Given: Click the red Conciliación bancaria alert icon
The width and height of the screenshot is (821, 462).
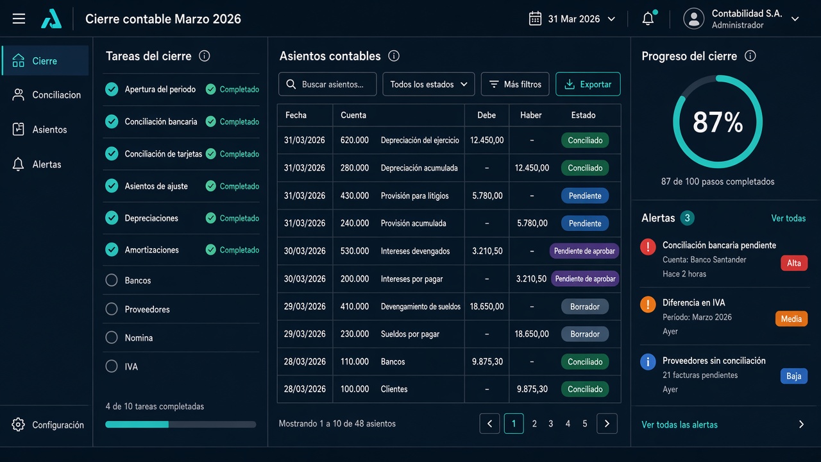Looking at the screenshot, I should 648,246.
